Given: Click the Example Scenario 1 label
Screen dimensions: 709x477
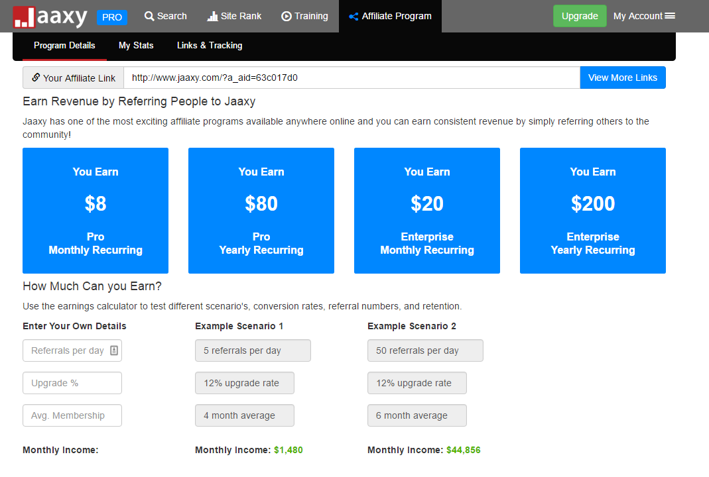Looking at the screenshot, I should (239, 326).
